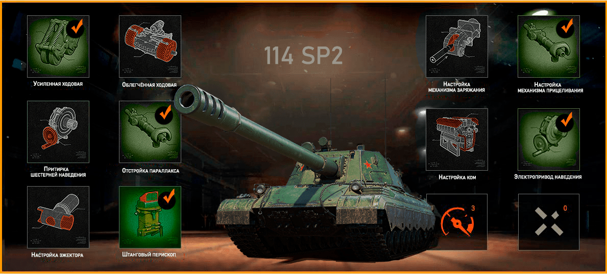Toggle the checkmark on Штанговый перископ

point(167,198)
